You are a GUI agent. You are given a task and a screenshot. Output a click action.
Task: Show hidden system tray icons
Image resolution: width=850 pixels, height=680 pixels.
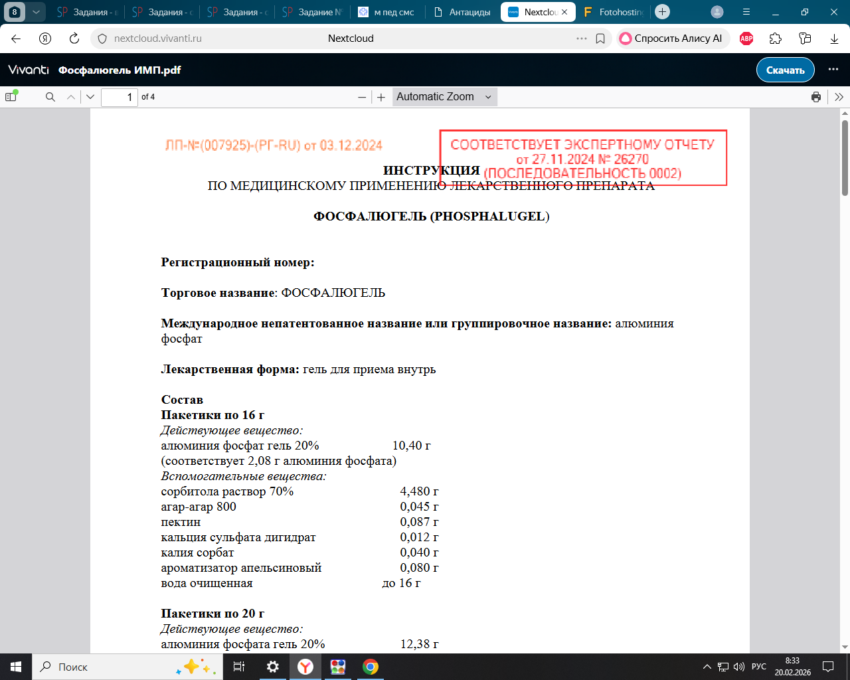pos(707,667)
